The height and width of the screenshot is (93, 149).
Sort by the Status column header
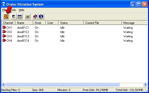(71, 23)
